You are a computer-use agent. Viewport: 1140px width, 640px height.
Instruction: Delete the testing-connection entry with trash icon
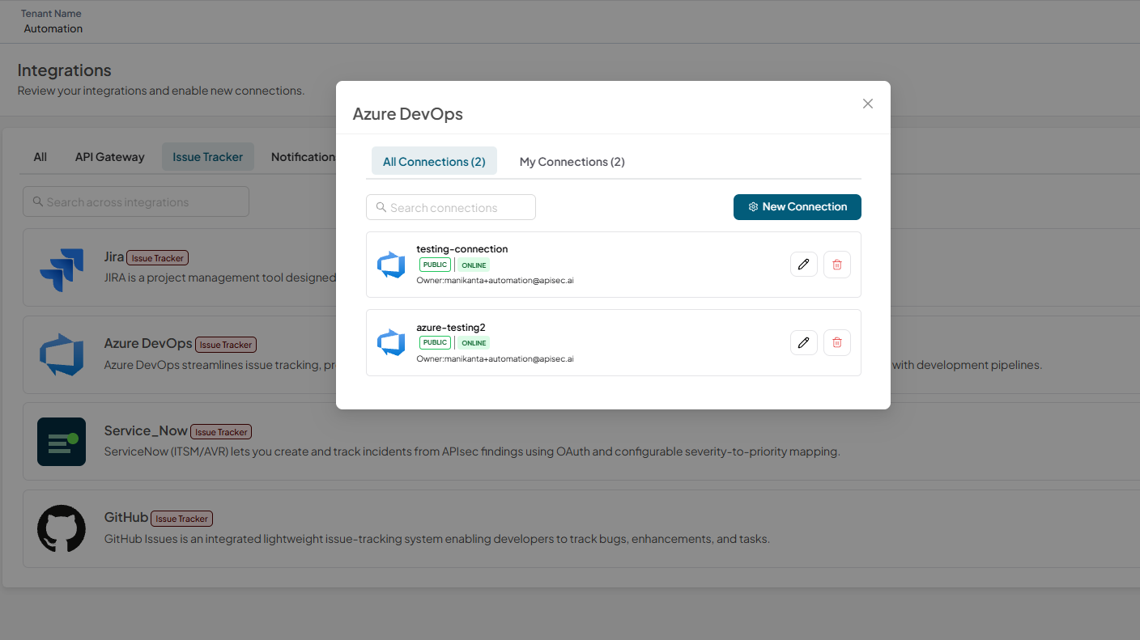[x=837, y=265]
